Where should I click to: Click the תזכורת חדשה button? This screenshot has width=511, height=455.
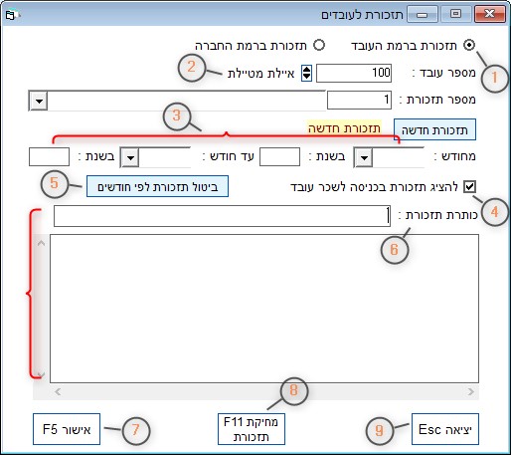434,129
